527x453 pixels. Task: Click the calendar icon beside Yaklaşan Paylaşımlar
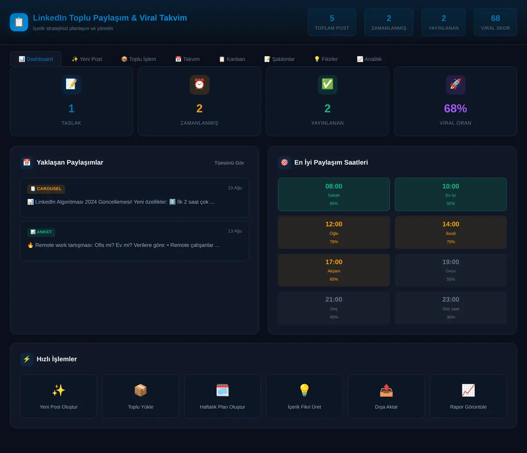coord(27,162)
